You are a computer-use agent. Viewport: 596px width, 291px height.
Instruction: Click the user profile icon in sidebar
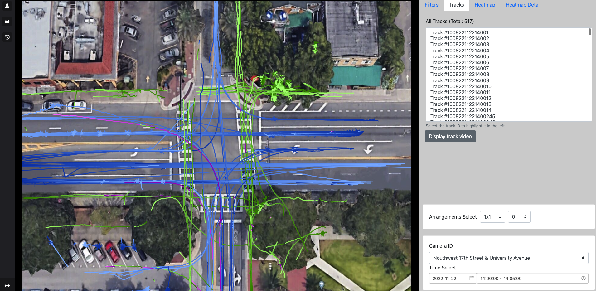tap(7, 6)
